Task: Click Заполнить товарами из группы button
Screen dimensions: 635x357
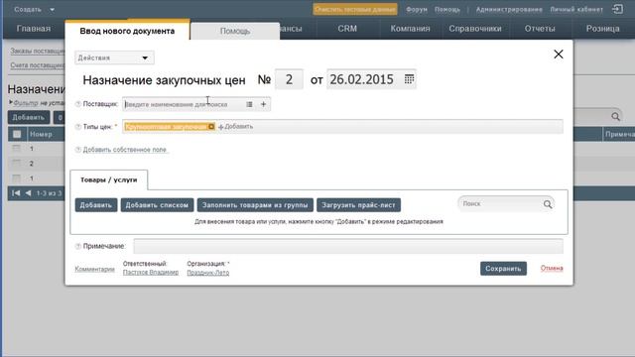Action: (255, 205)
